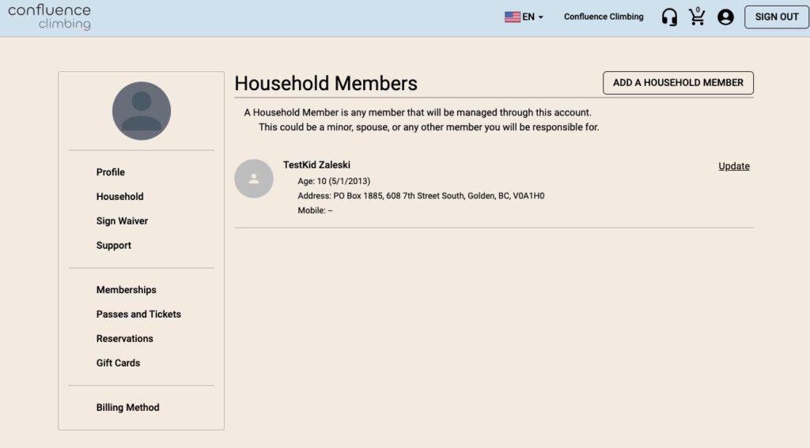Click the Confluence Climbing logo

pos(50,17)
